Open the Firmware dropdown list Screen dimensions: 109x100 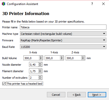tap(63, 40)
